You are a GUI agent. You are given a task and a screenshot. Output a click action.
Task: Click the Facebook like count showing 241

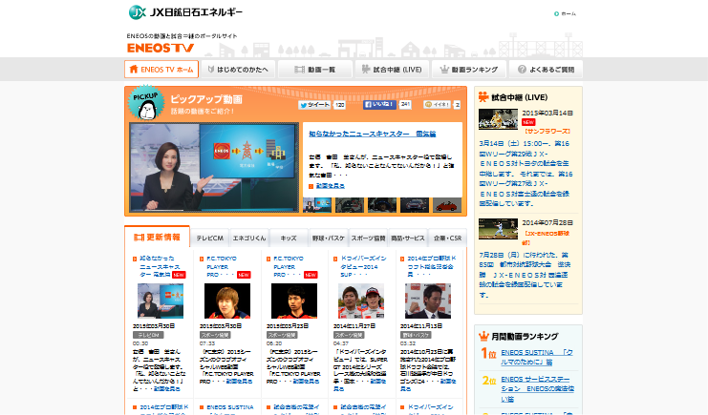(x=405, y=104)
